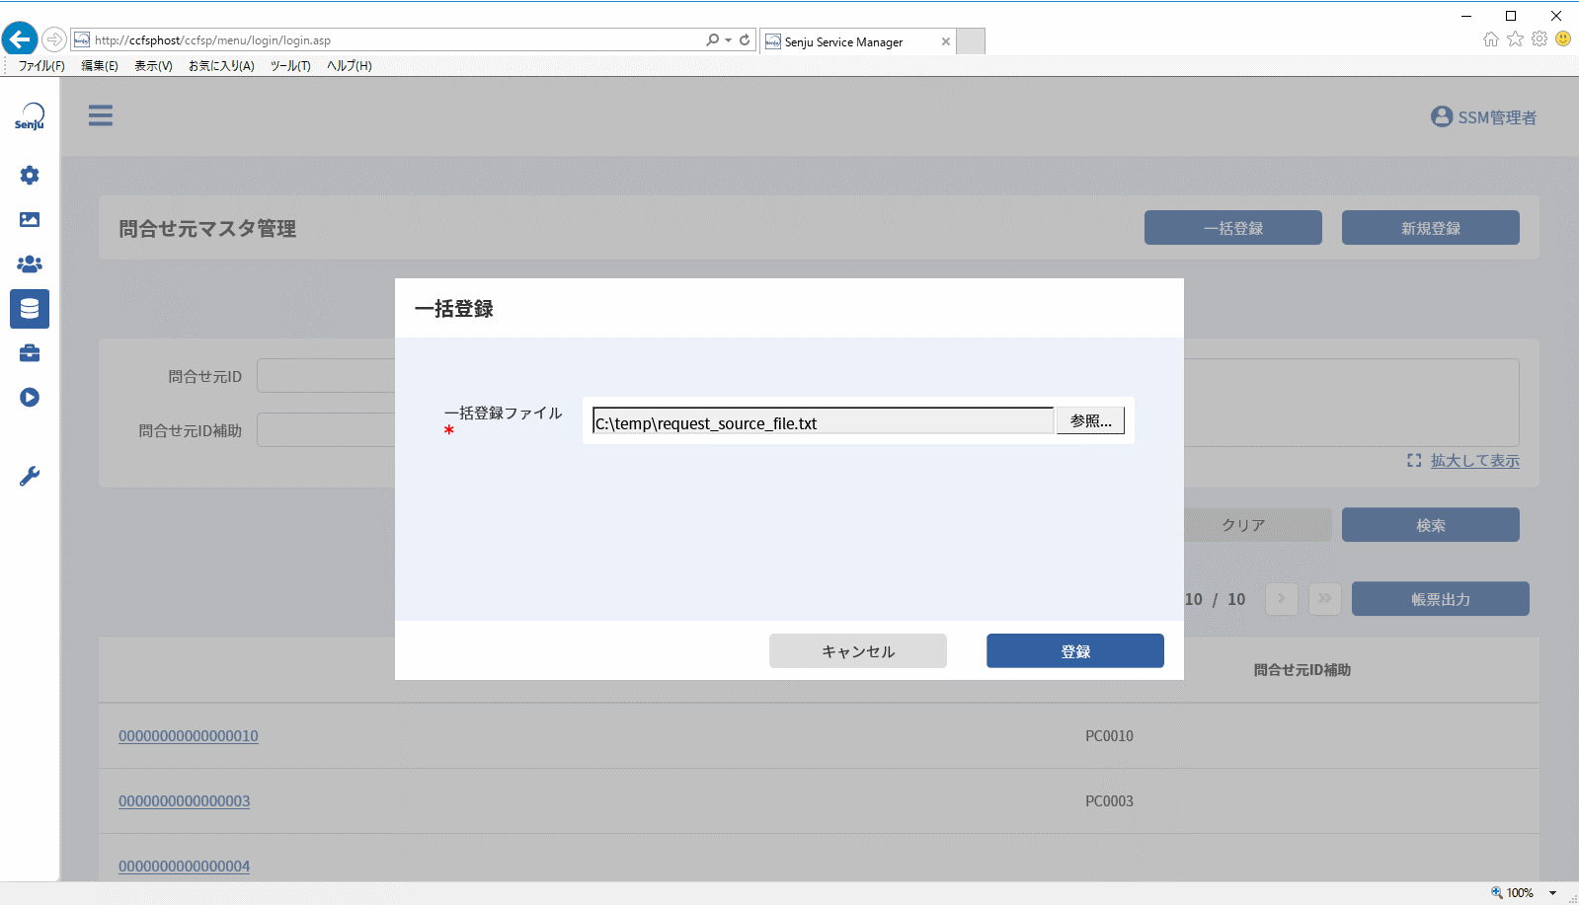Click the browser forward arrow
The image size is (1579, 905).
[x=54, y=39]
